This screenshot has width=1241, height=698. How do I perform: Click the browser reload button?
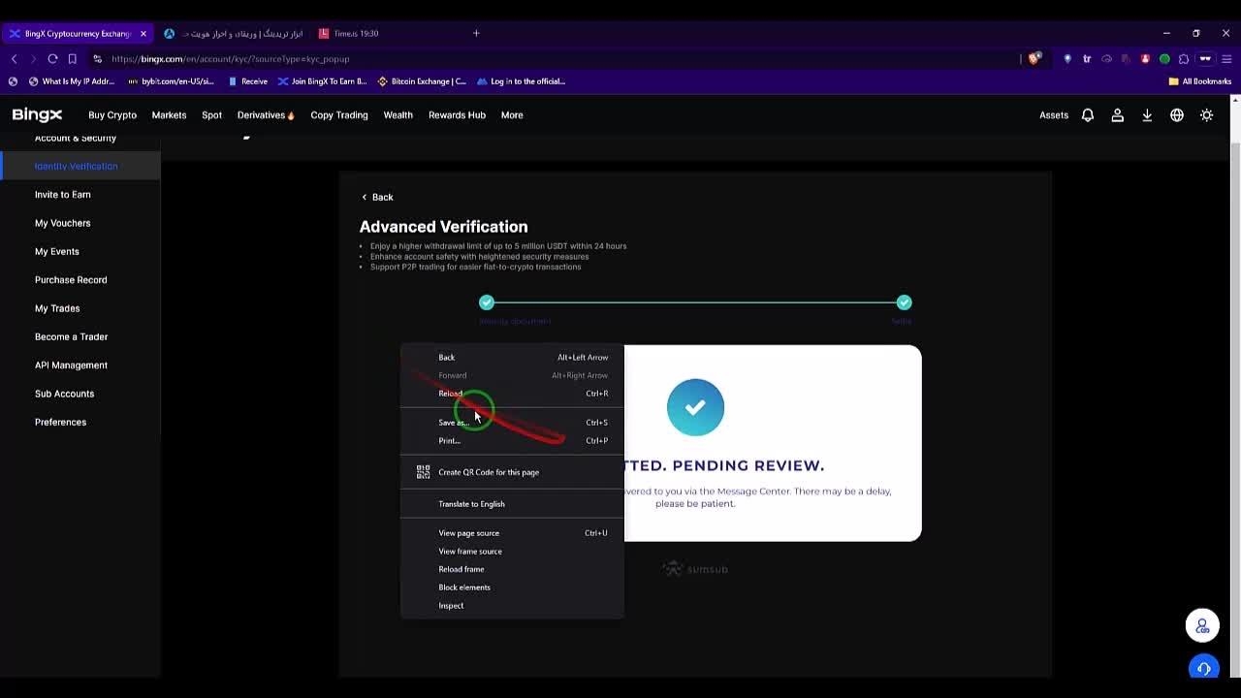[52, 59]
